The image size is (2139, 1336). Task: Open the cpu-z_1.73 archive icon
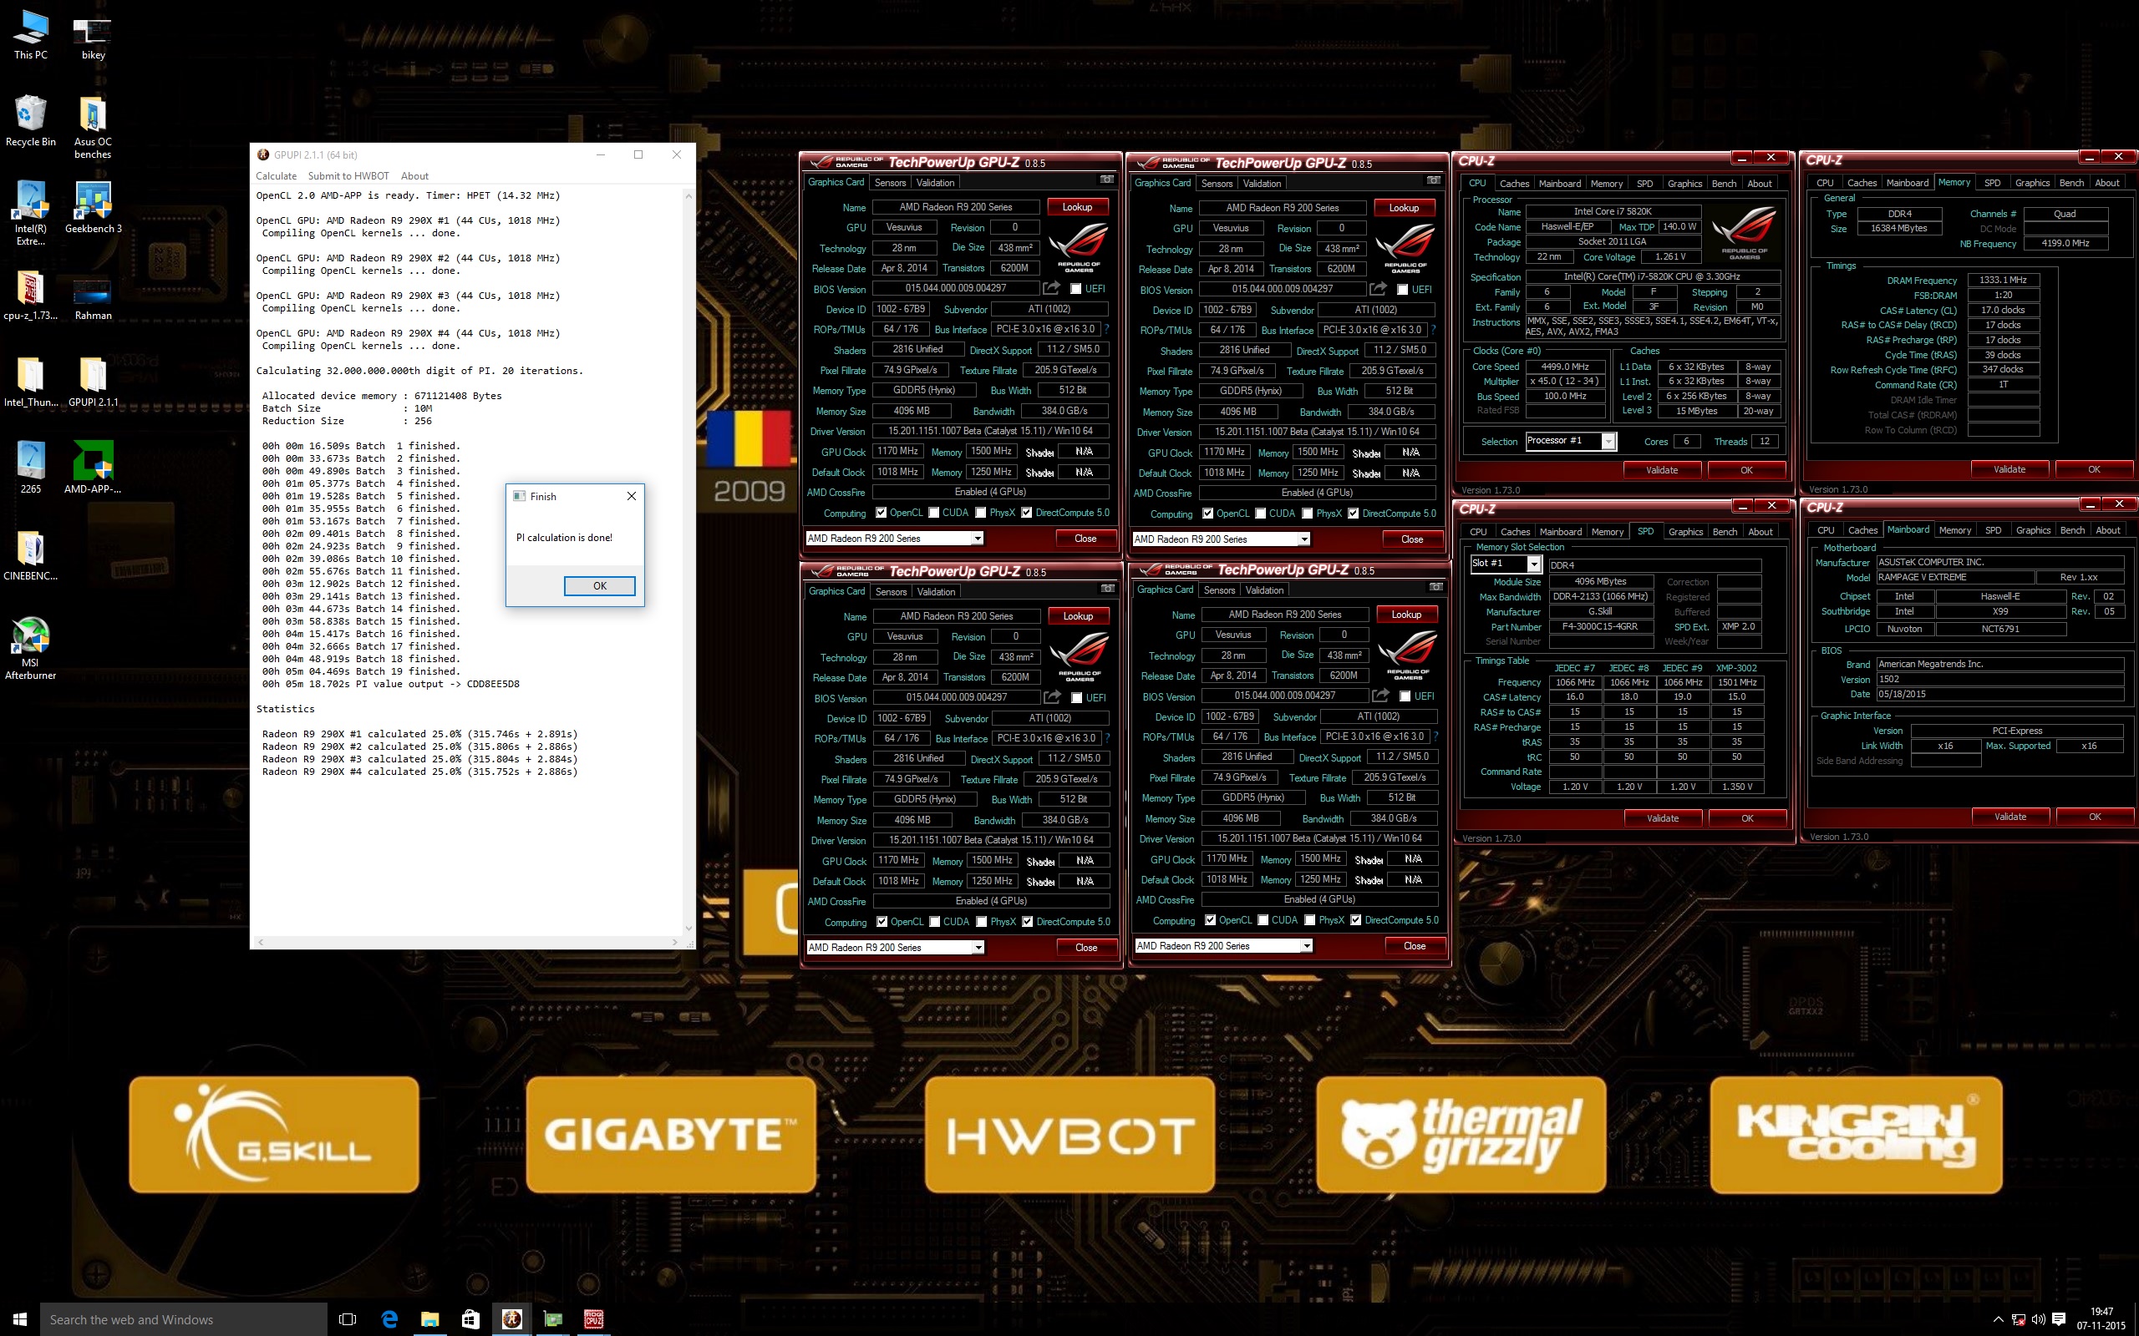point(30,295)
